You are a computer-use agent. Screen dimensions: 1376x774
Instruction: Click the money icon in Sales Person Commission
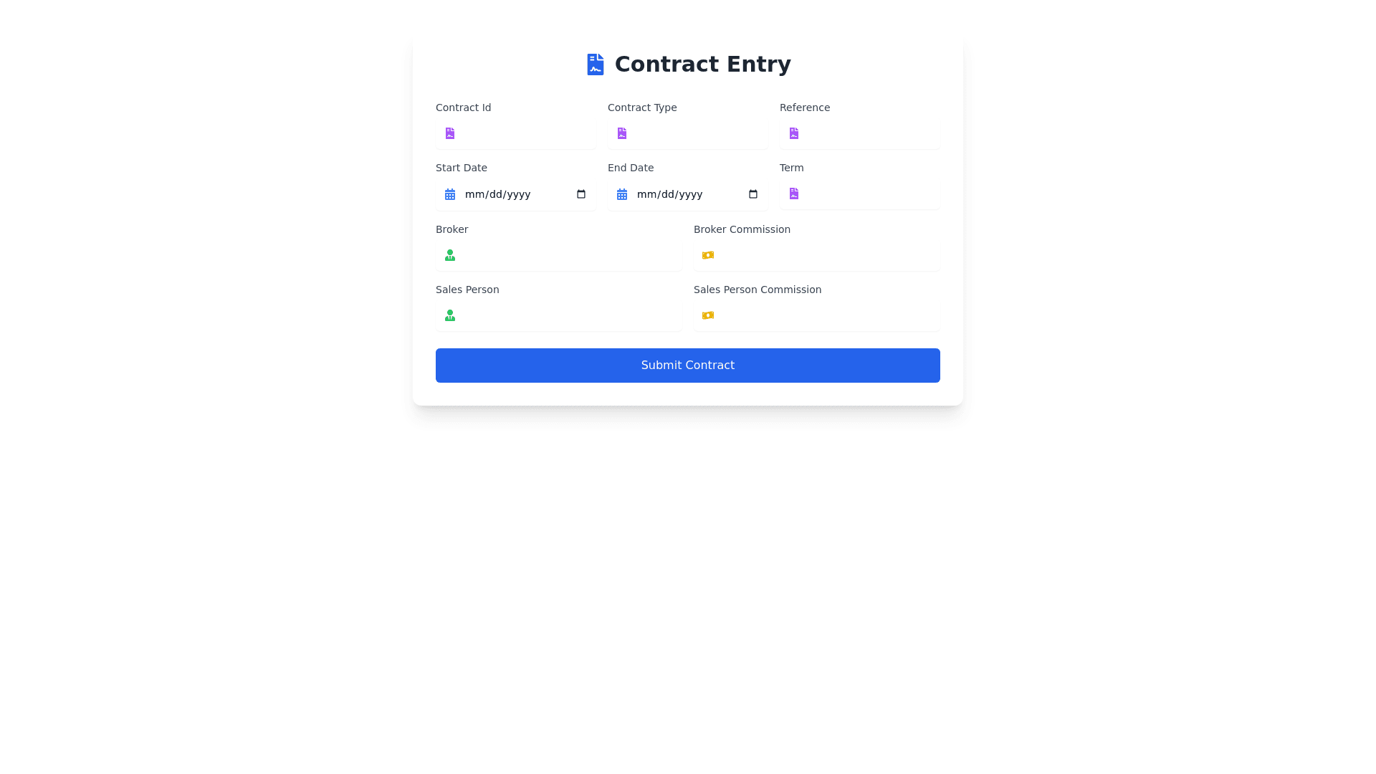pyautogui.click(x=707, y=315)
